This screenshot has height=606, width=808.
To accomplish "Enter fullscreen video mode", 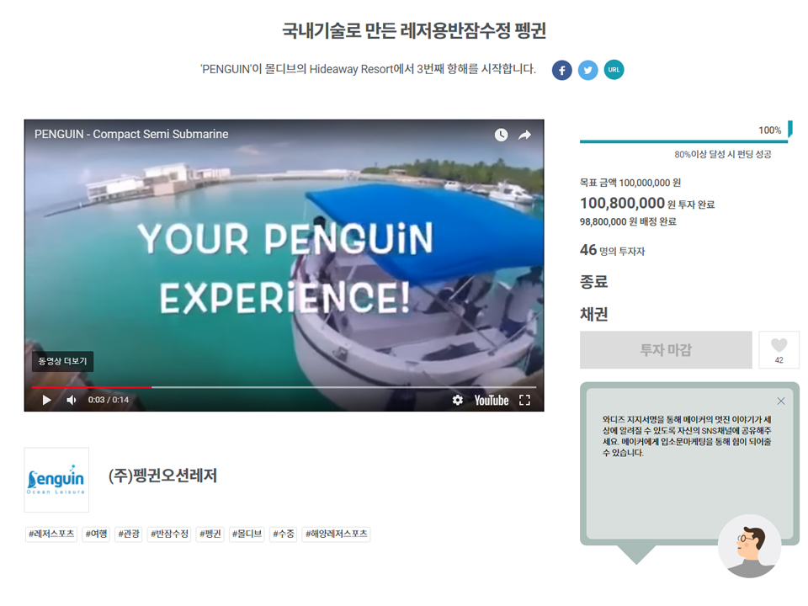I will pos(524,401).
